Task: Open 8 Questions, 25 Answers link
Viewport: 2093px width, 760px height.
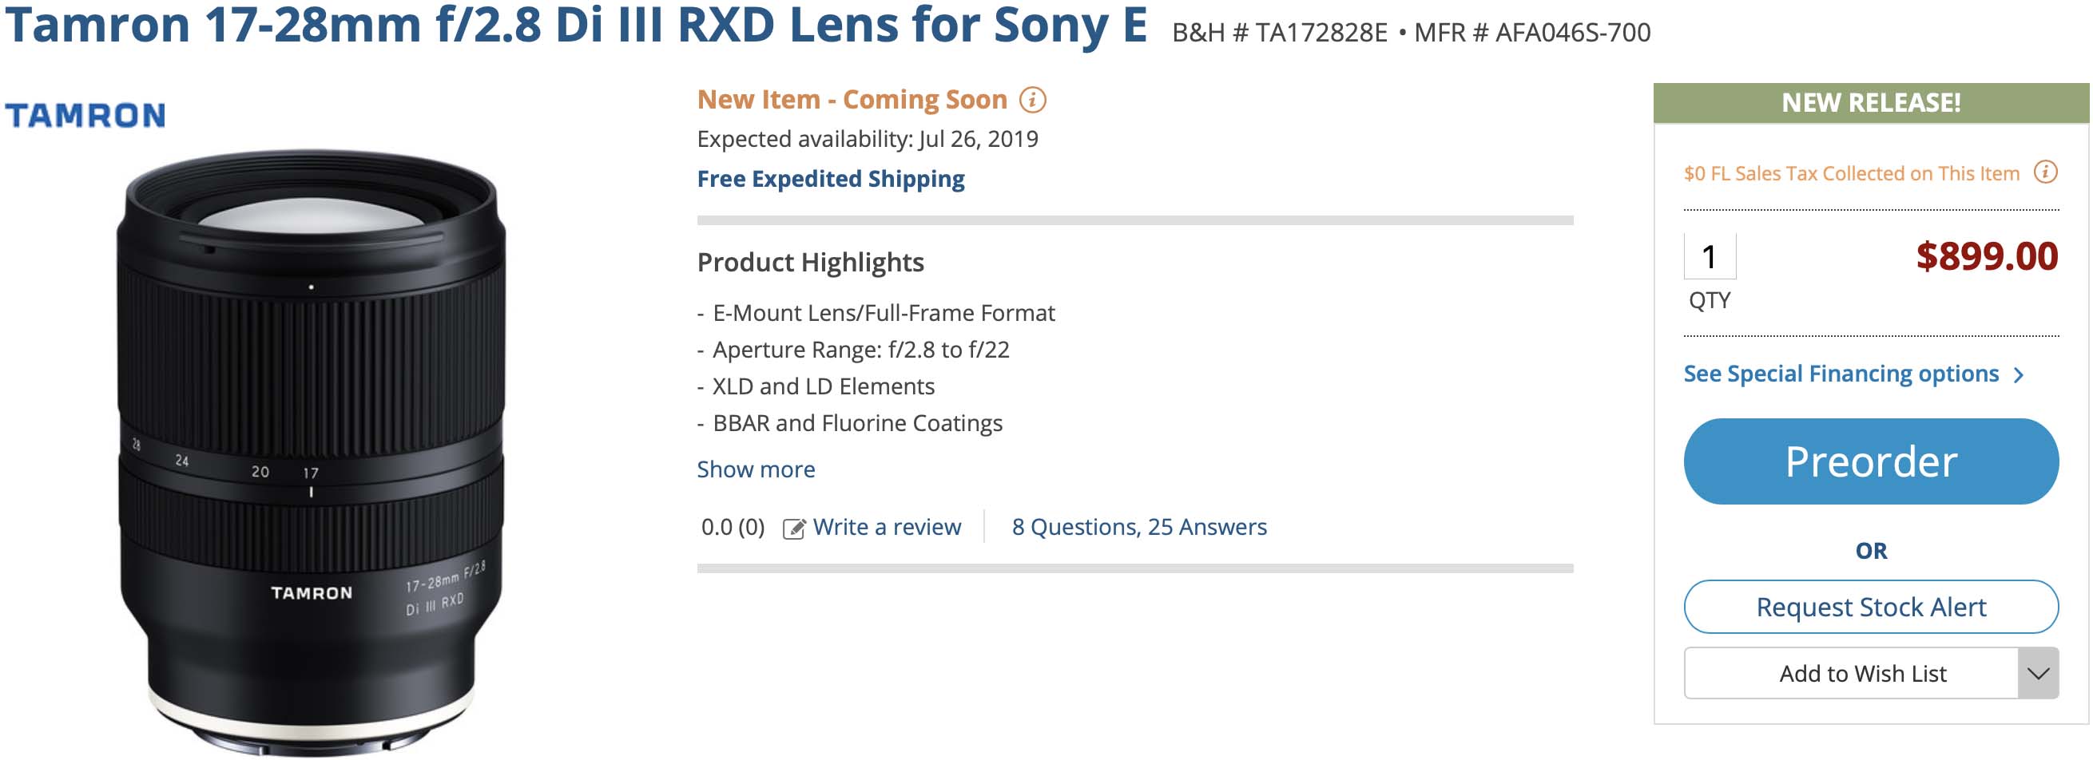Action: 1138,527
